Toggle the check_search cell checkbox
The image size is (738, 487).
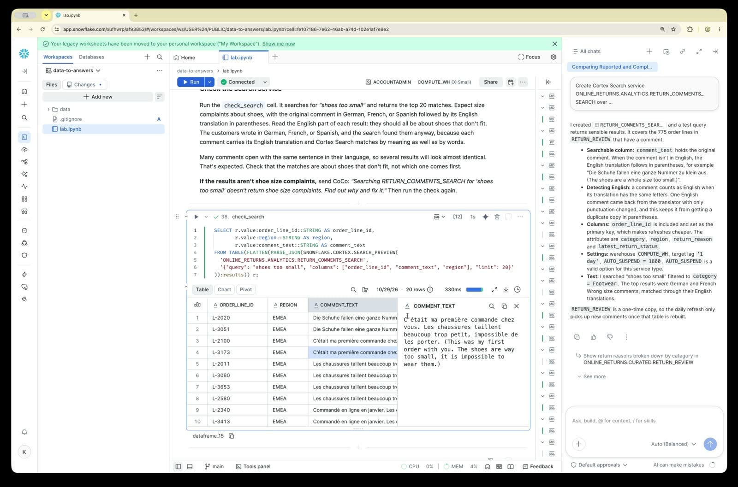(508, 217)
